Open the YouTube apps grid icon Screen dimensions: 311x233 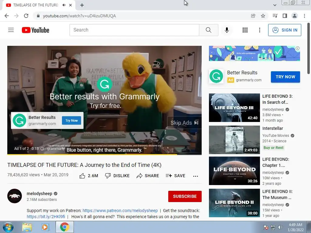(245, 30)
